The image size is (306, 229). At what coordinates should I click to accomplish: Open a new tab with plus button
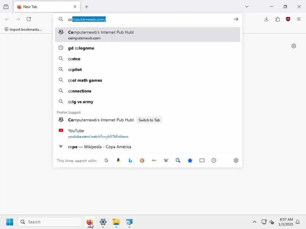coord(87,7)
